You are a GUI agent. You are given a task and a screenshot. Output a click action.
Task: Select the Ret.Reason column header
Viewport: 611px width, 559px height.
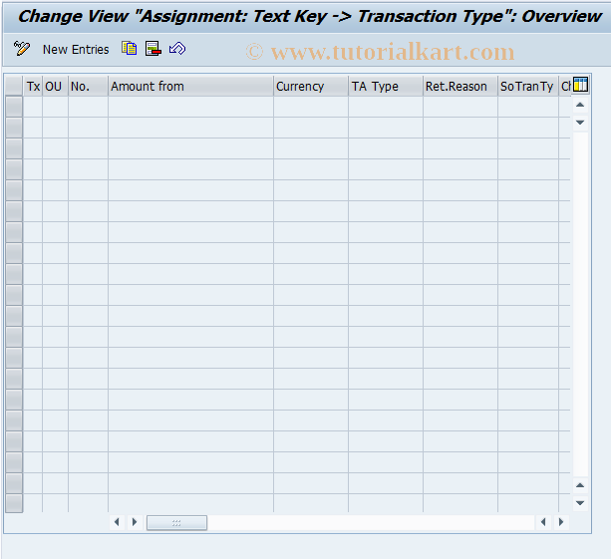(460, 86)
